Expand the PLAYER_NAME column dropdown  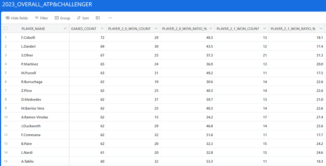65,28
